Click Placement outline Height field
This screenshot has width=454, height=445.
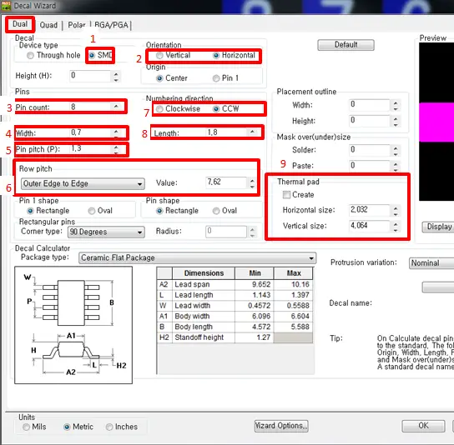pyautogui.click(x=370, y=121)
